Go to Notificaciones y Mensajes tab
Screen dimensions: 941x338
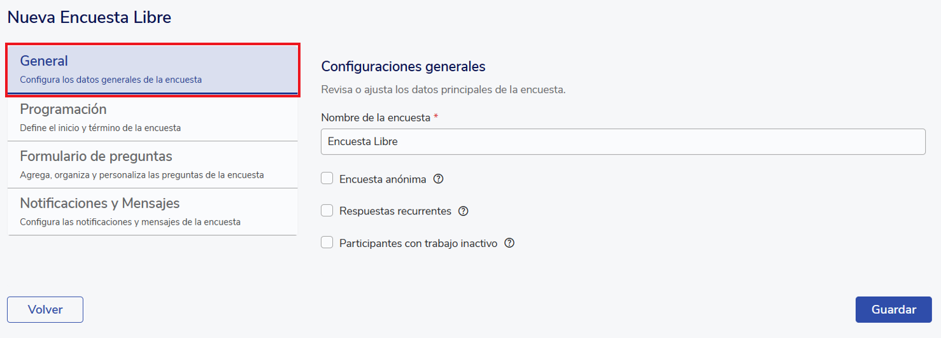click(152, 211)
